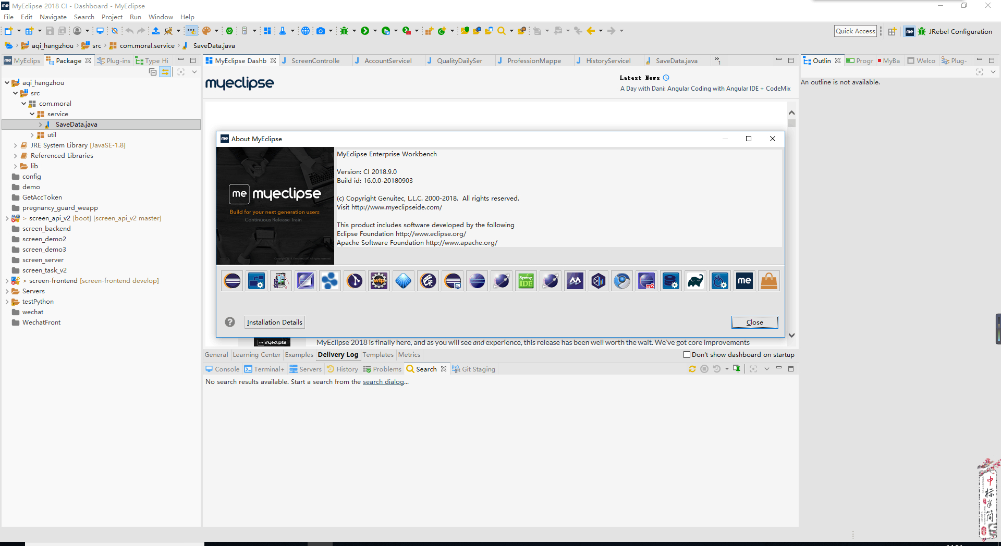Open the Navigate menu
The width and height of the screenshot is (1001, 546).
[x=53, y=17]
